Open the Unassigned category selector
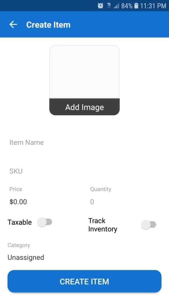 click(26, 257)
